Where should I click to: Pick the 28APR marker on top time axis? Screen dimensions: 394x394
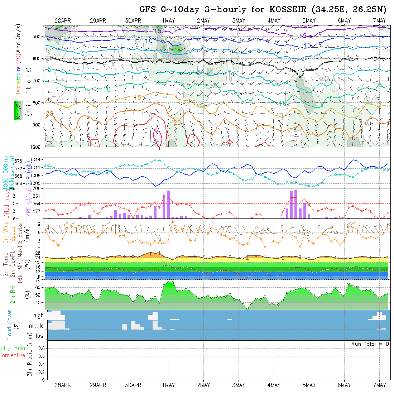(x=63, y=21)
